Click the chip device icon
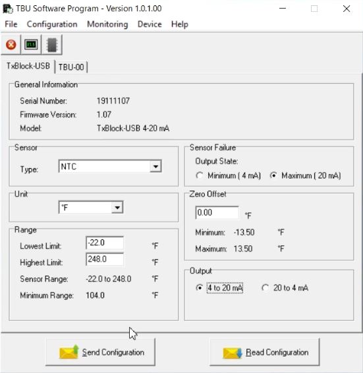363x373 pixels. [52, 45]
